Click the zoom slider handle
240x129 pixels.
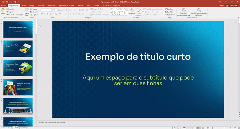point(224,128)
